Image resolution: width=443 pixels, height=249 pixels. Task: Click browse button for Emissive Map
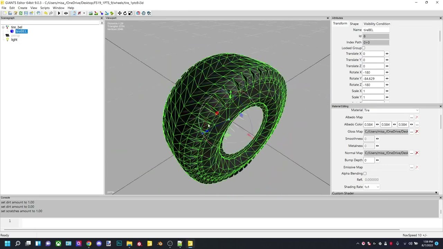point(412,167)
